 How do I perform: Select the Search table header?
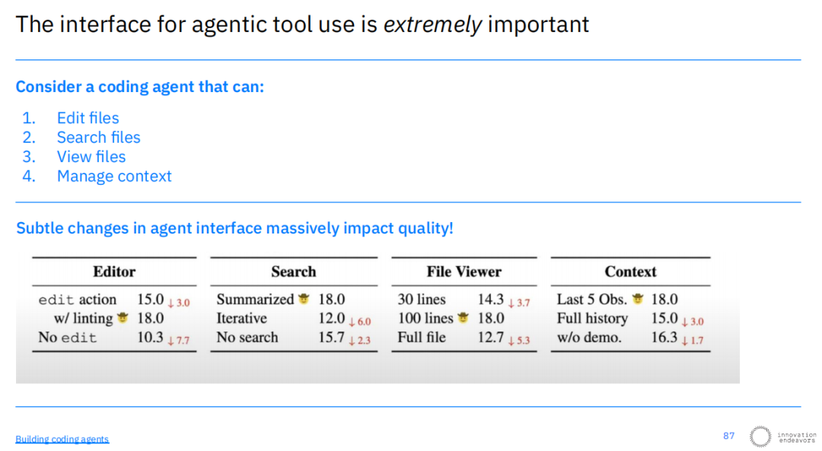pyautogui.click(x=294, y=272)
